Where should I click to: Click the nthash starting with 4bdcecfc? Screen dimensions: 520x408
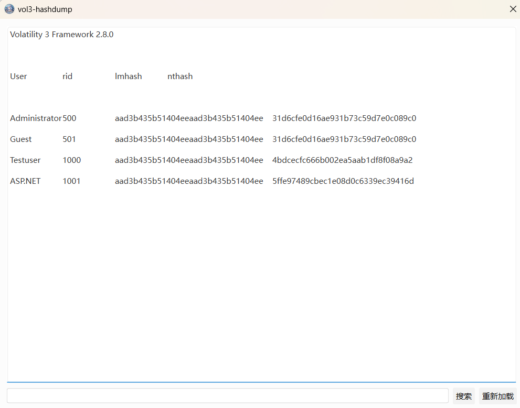[342, 160]
